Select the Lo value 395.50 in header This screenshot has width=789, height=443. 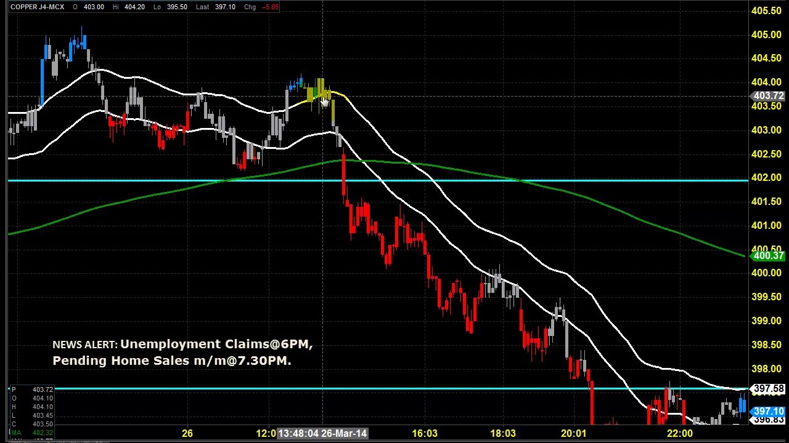pos(177,7)
